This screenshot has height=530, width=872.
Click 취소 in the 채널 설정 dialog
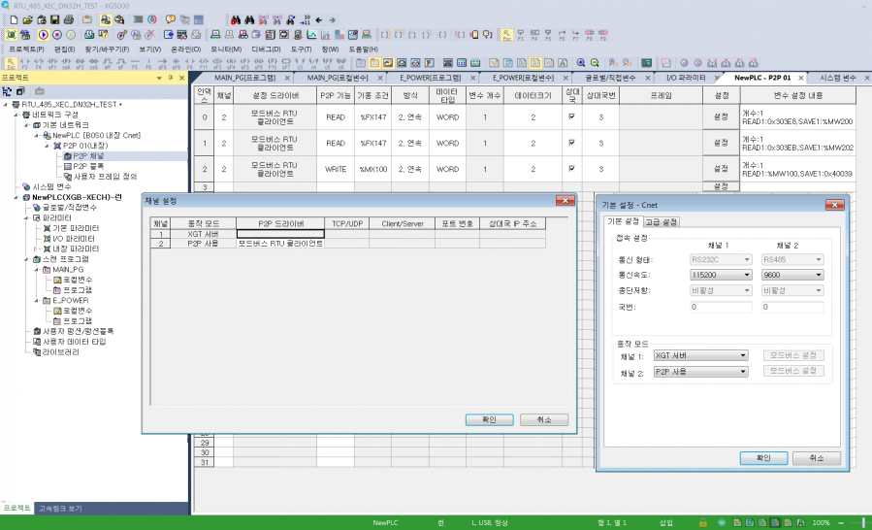coord(544,419)
